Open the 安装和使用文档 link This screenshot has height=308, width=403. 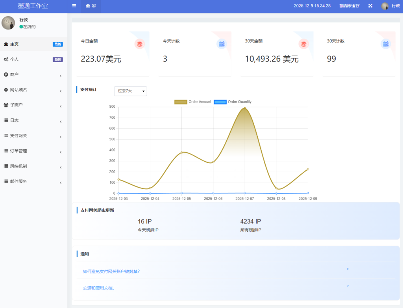pos(99,288)
